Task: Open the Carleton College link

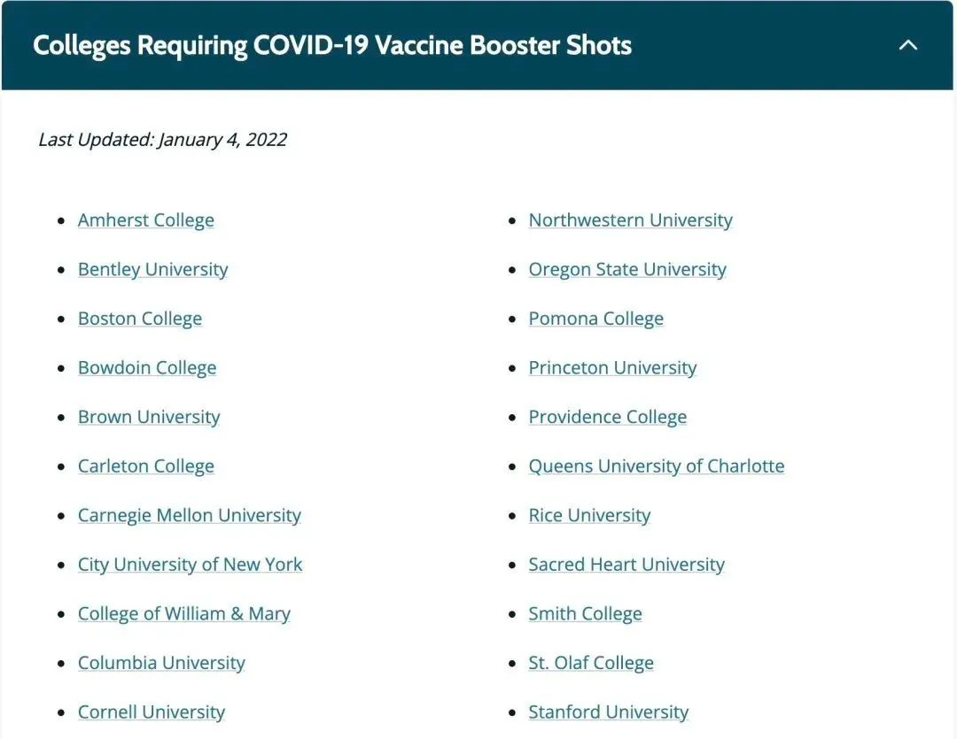Action: pyautogui.click(x=146, y=466)
